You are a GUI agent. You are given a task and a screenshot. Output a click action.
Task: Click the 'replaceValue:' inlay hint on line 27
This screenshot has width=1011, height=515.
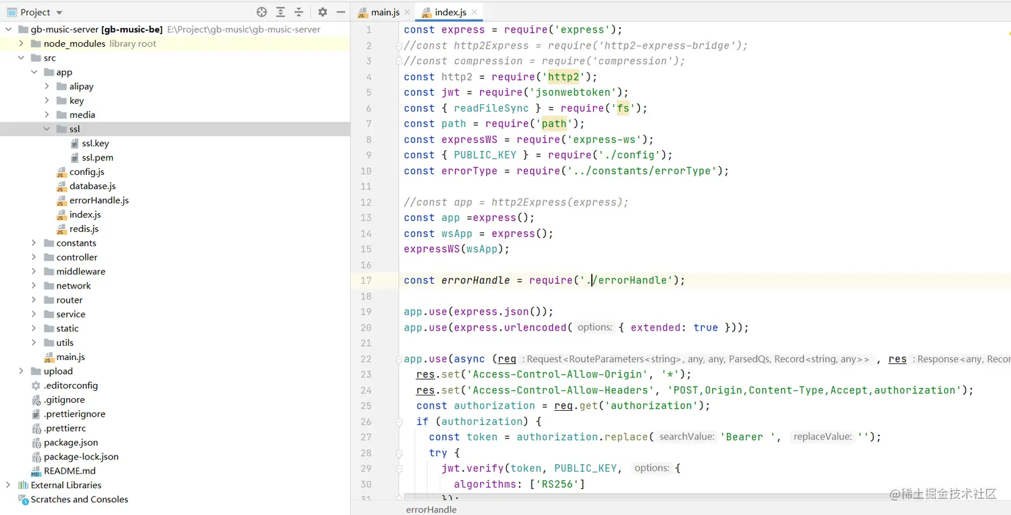822,437
